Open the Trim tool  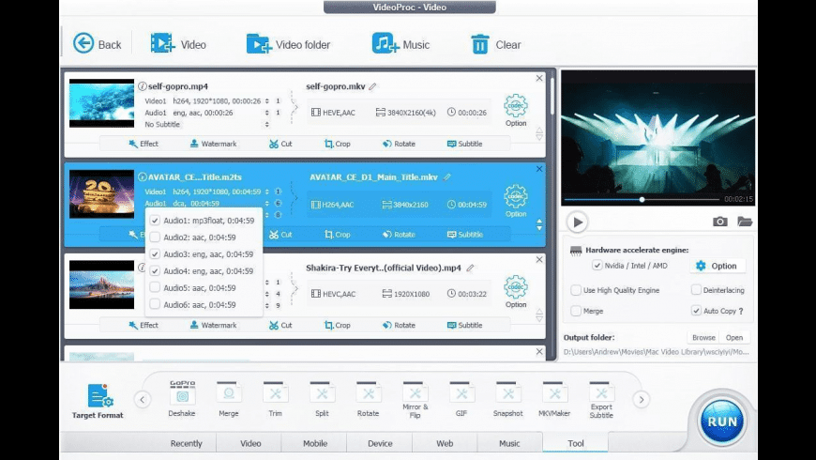click(x=276, y=399)
